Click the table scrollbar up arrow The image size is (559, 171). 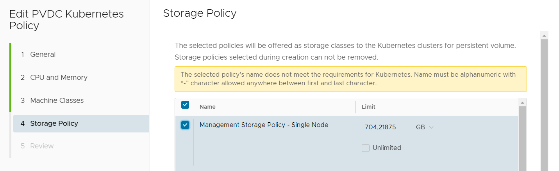click(522, 102)
